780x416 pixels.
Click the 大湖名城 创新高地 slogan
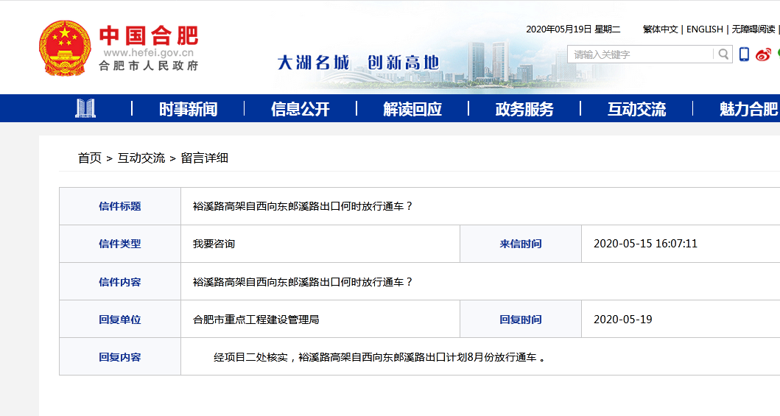point(358,63)
